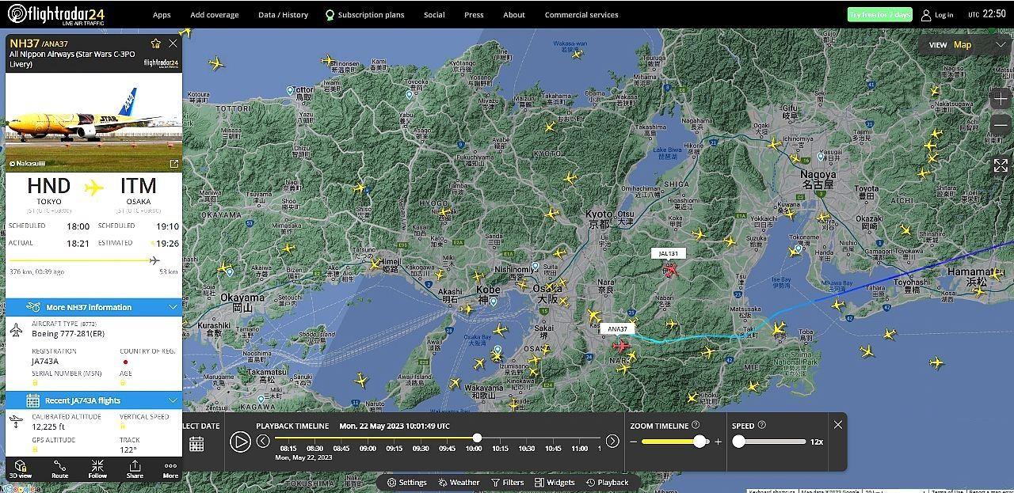
Task: Follow the selected aircraft on map
Action: (x=97, y=469)
